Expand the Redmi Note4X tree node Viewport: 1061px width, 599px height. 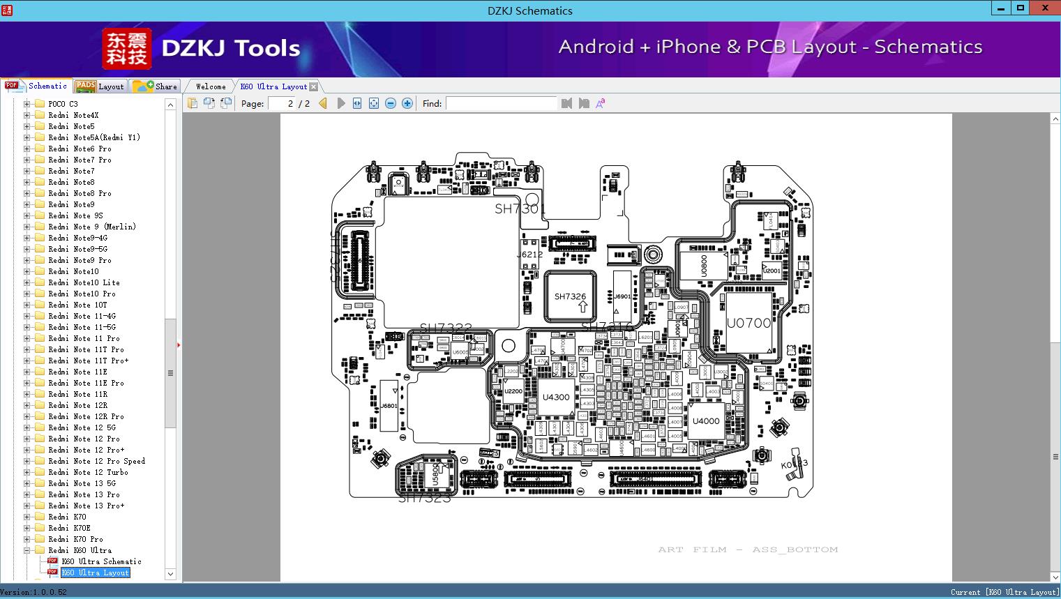click(27, 115)
